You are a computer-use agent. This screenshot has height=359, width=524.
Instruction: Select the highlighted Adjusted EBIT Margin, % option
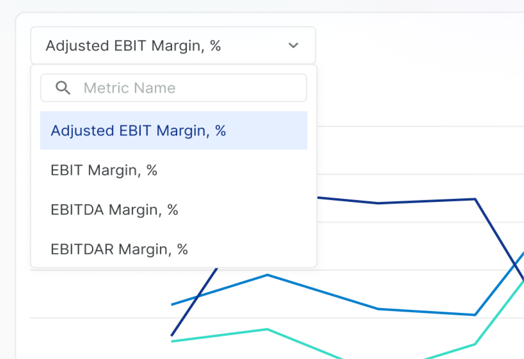[173, 130]
